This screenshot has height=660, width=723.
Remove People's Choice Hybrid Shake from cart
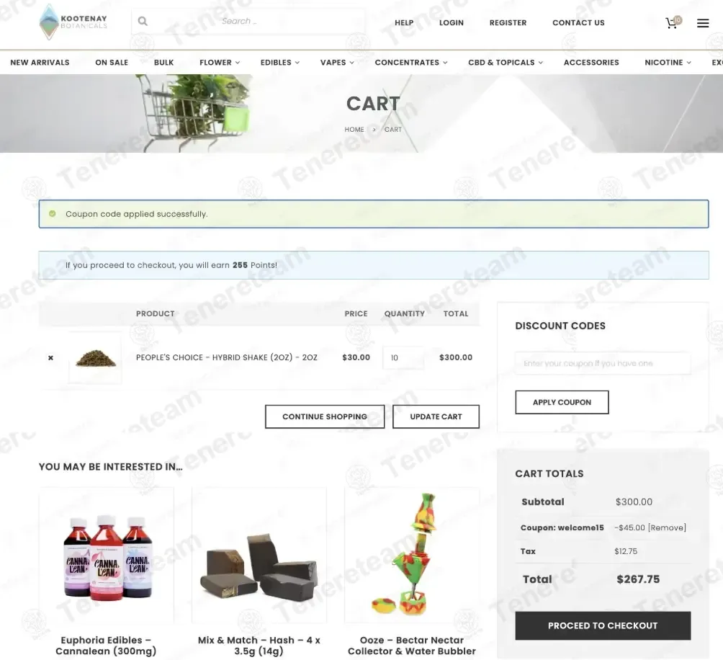tap(50, 357)
